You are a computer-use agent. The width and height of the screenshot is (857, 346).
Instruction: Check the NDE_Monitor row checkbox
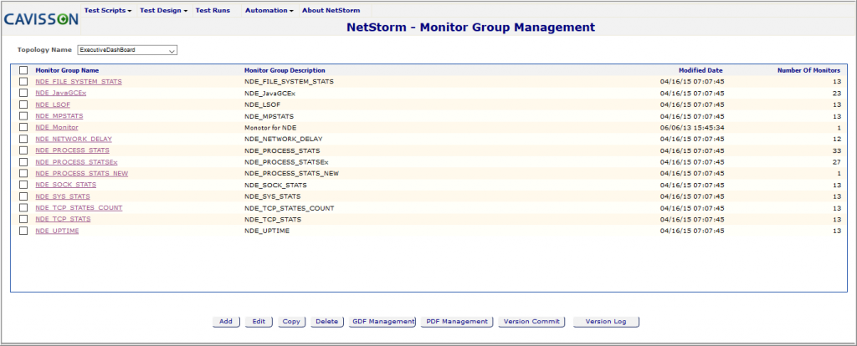(x=23, y=127)
